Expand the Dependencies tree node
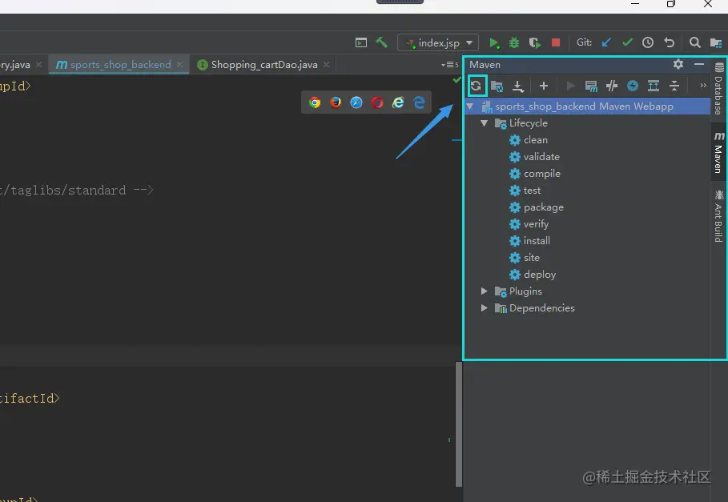This screenshot has width=728, height=502. click(x=485, y=307)
